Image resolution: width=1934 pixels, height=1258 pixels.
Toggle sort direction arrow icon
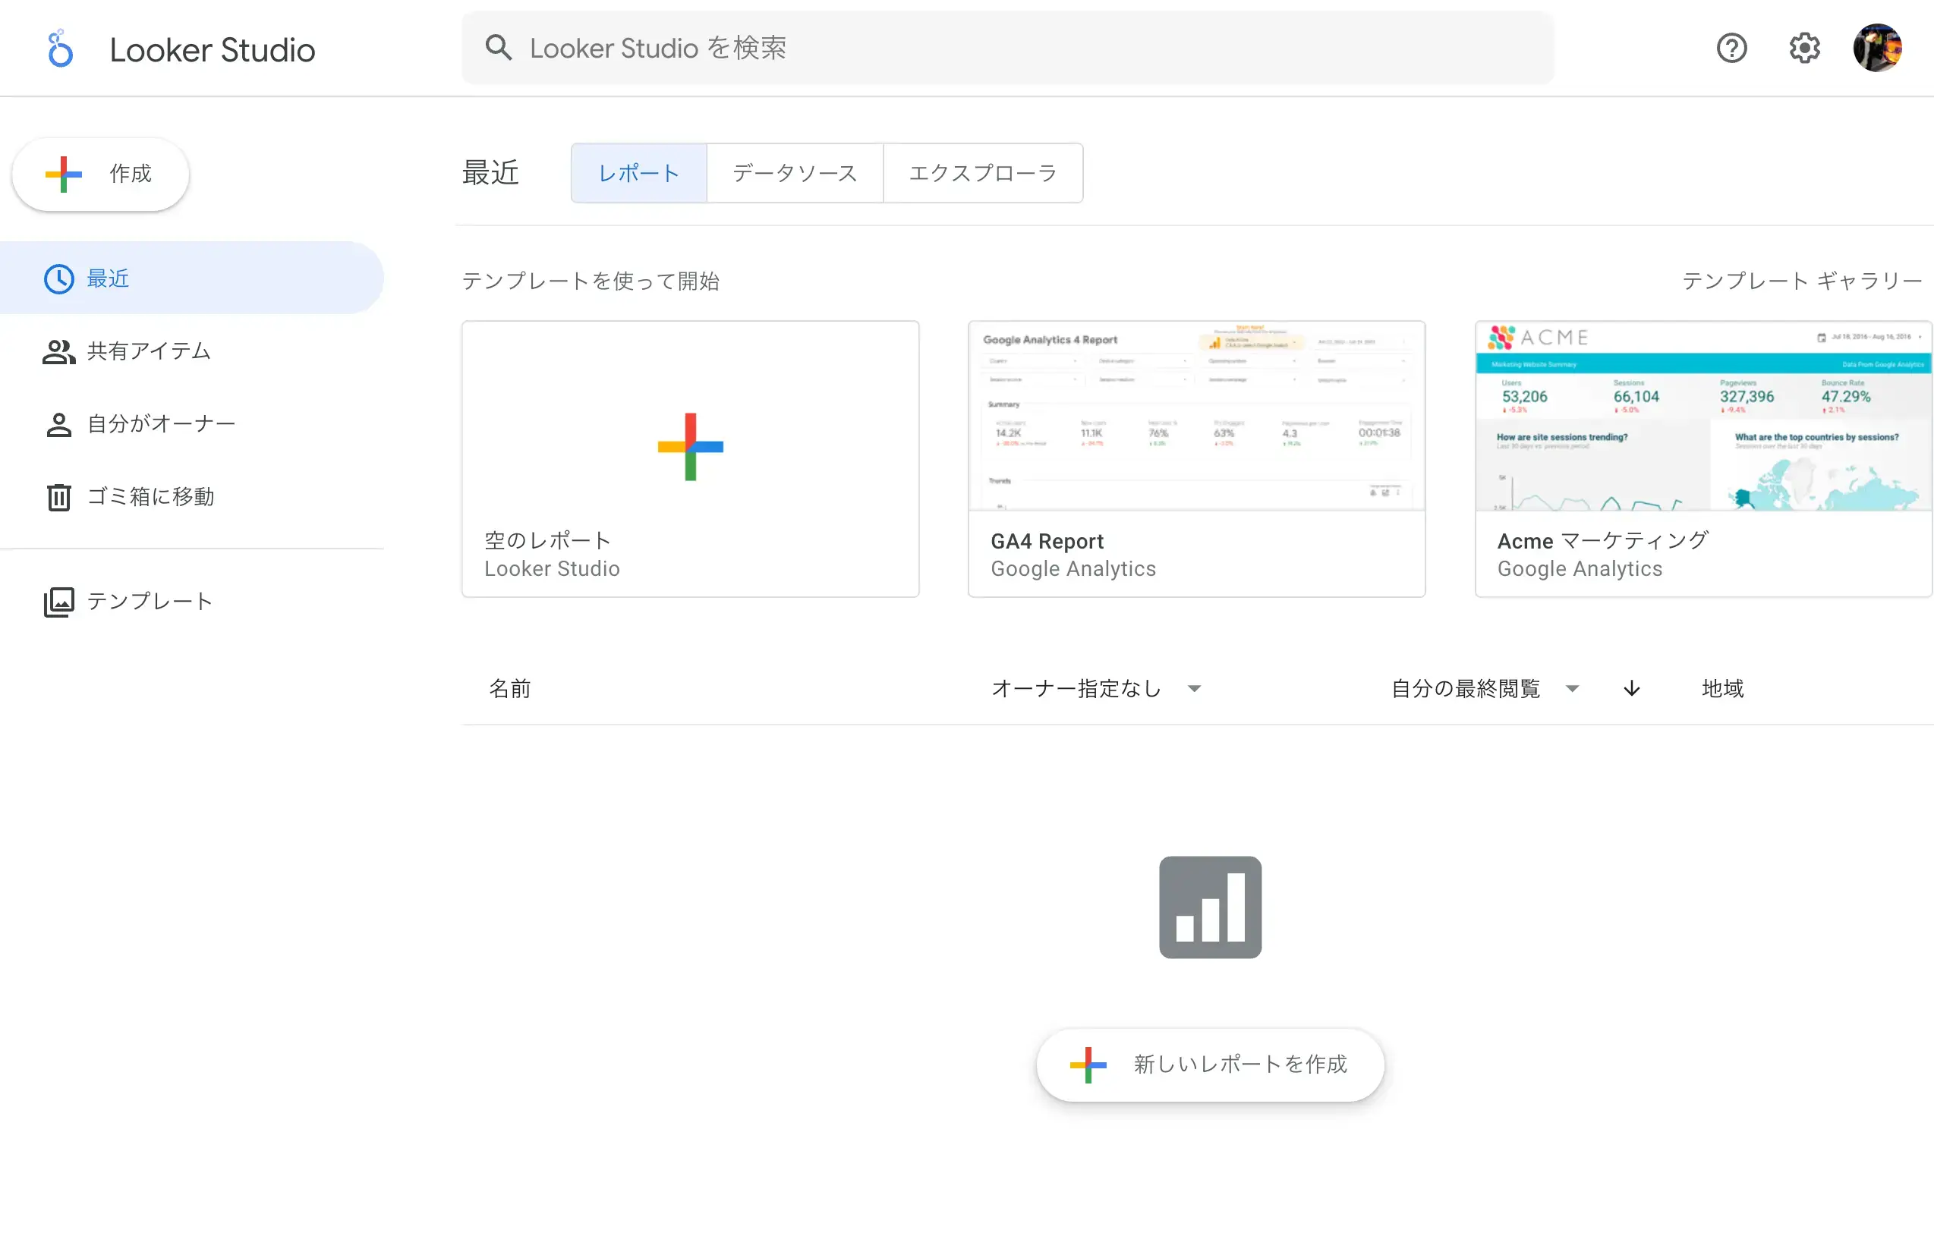1631,689
